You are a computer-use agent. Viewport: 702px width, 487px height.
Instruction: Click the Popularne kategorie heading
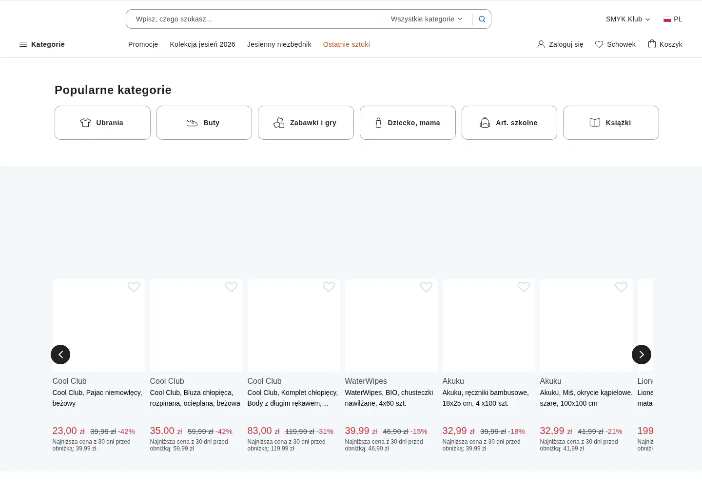[x=113, y=90]
